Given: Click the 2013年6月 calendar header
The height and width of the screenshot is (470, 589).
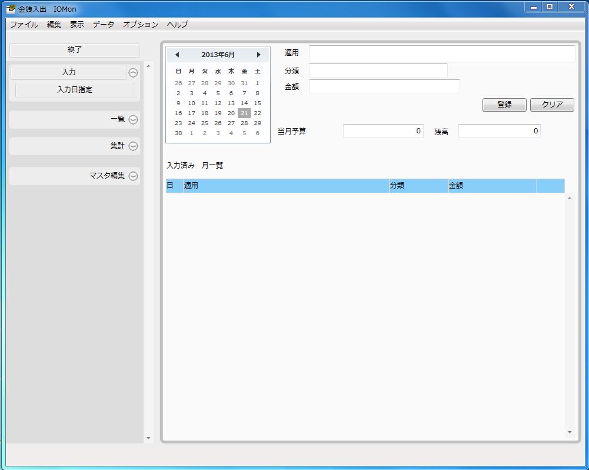Looking at the screenshot, I should pyautogui.click(x=218, y=55).
